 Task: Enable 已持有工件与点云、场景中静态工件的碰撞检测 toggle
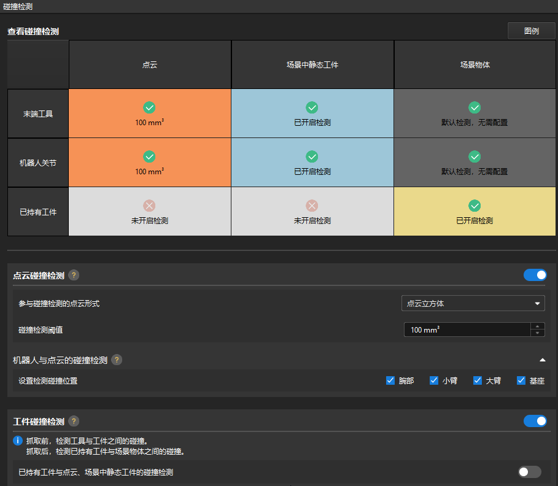[x=530, y=472]
